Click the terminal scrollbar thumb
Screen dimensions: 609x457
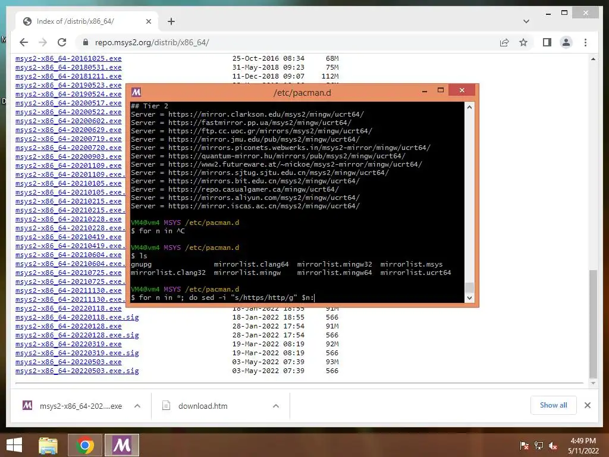point(469,287)
